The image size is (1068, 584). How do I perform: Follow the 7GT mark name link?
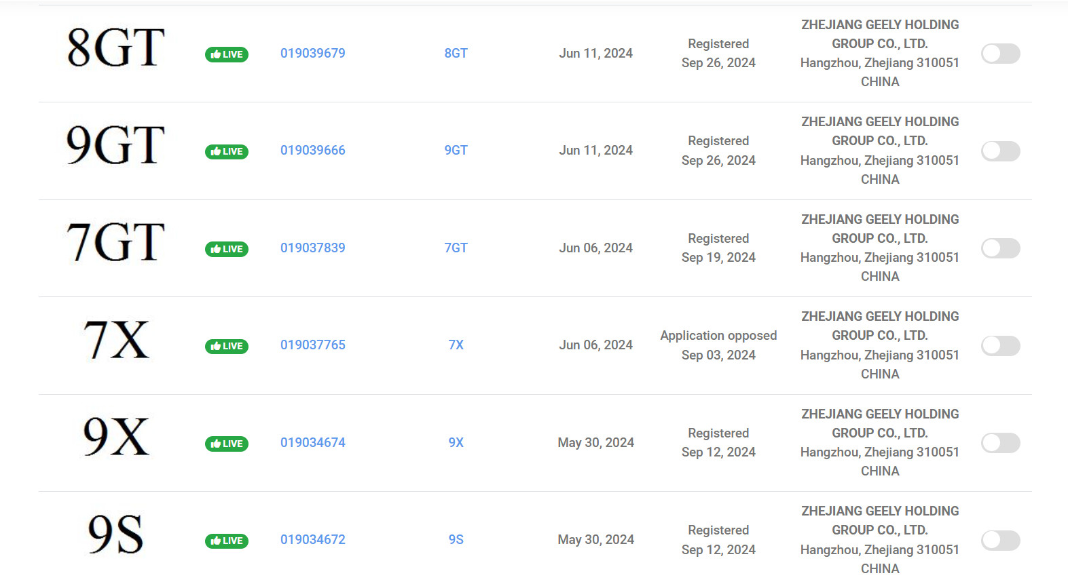point(456,248)
